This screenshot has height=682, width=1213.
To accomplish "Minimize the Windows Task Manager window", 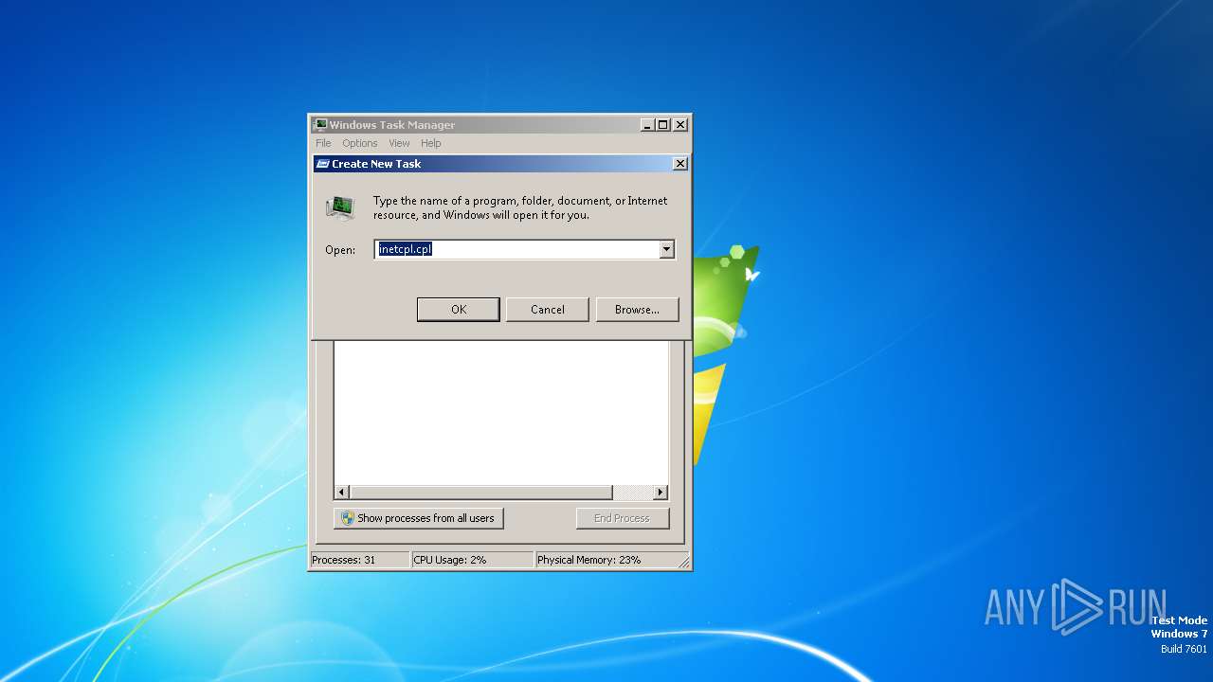I will 647,125.
